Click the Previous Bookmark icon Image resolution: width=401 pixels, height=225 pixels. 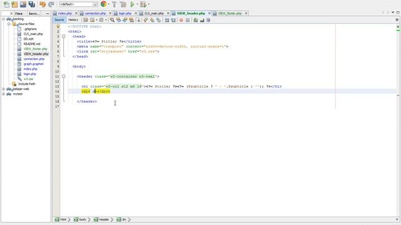(x=146, y=20)
